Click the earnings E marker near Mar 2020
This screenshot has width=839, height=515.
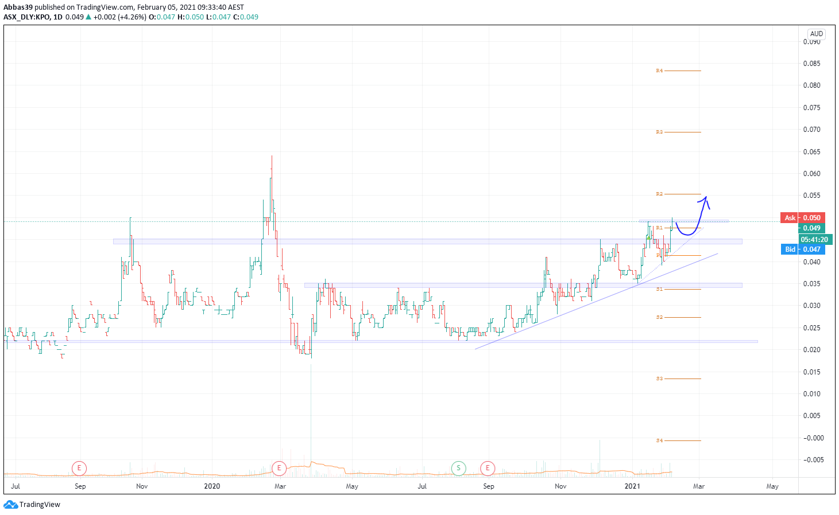279,469
